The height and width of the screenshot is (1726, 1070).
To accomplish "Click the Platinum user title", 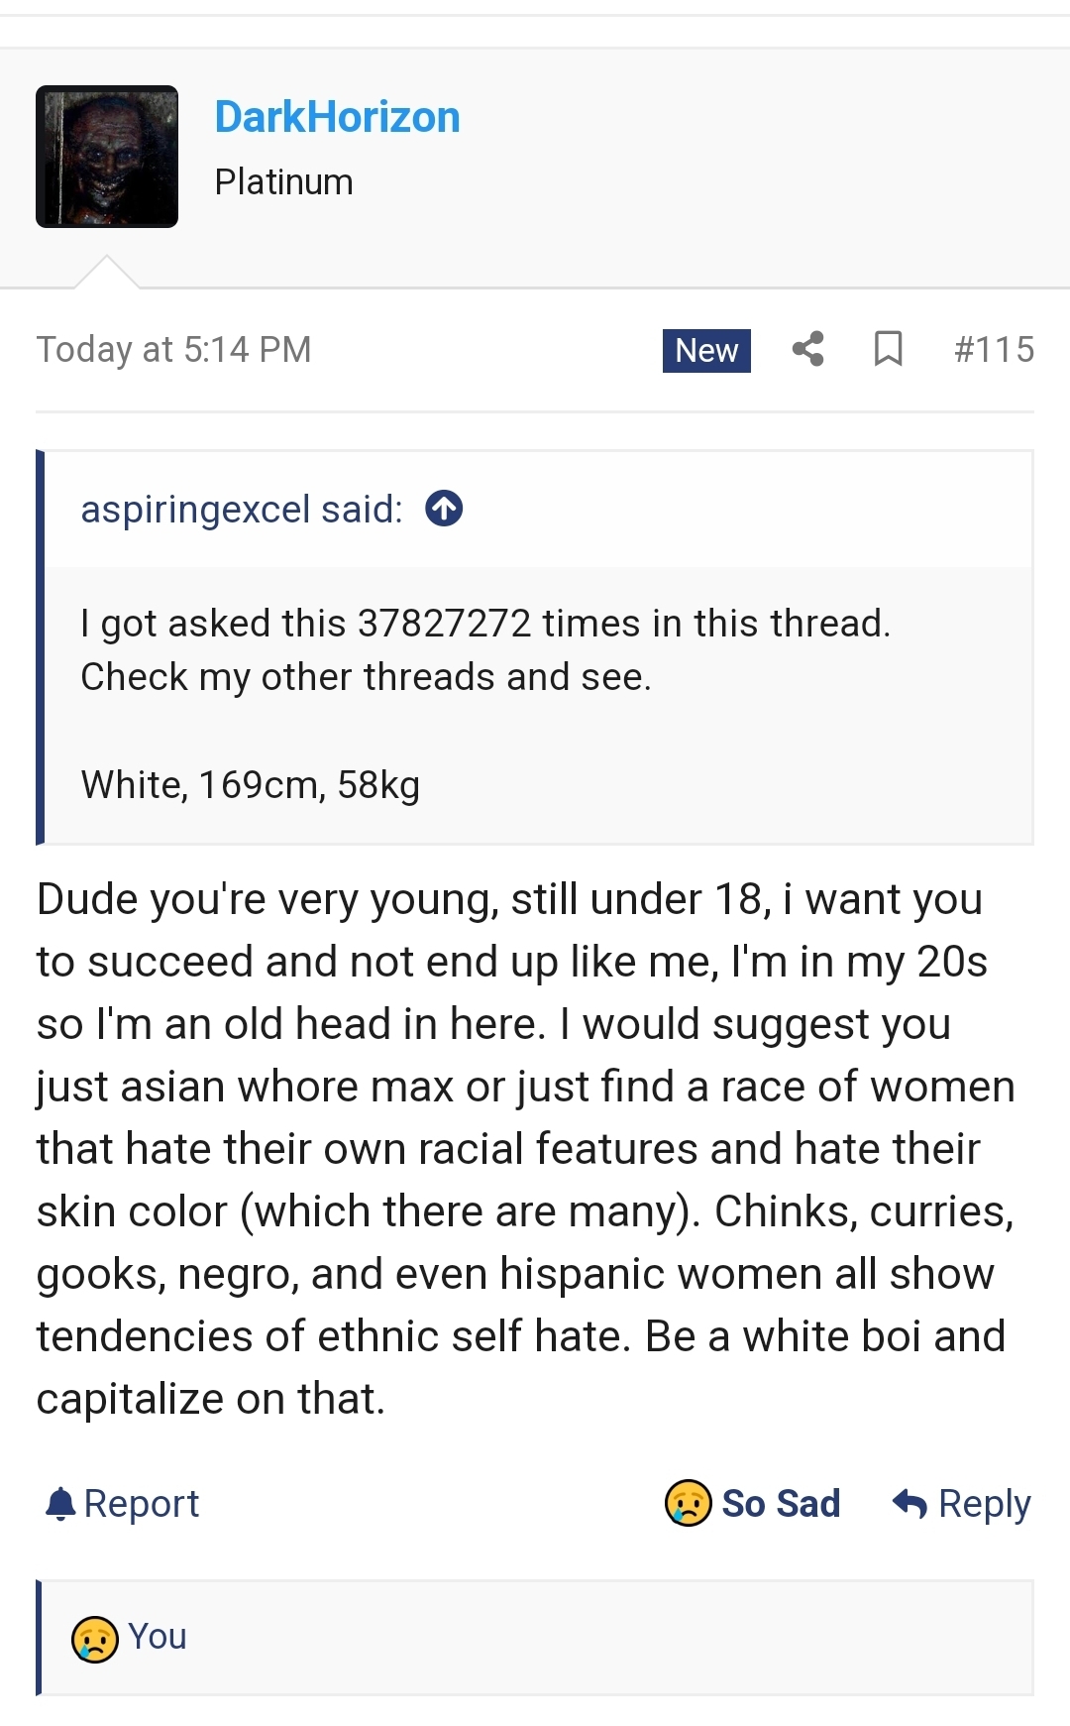I will point(284,182).
